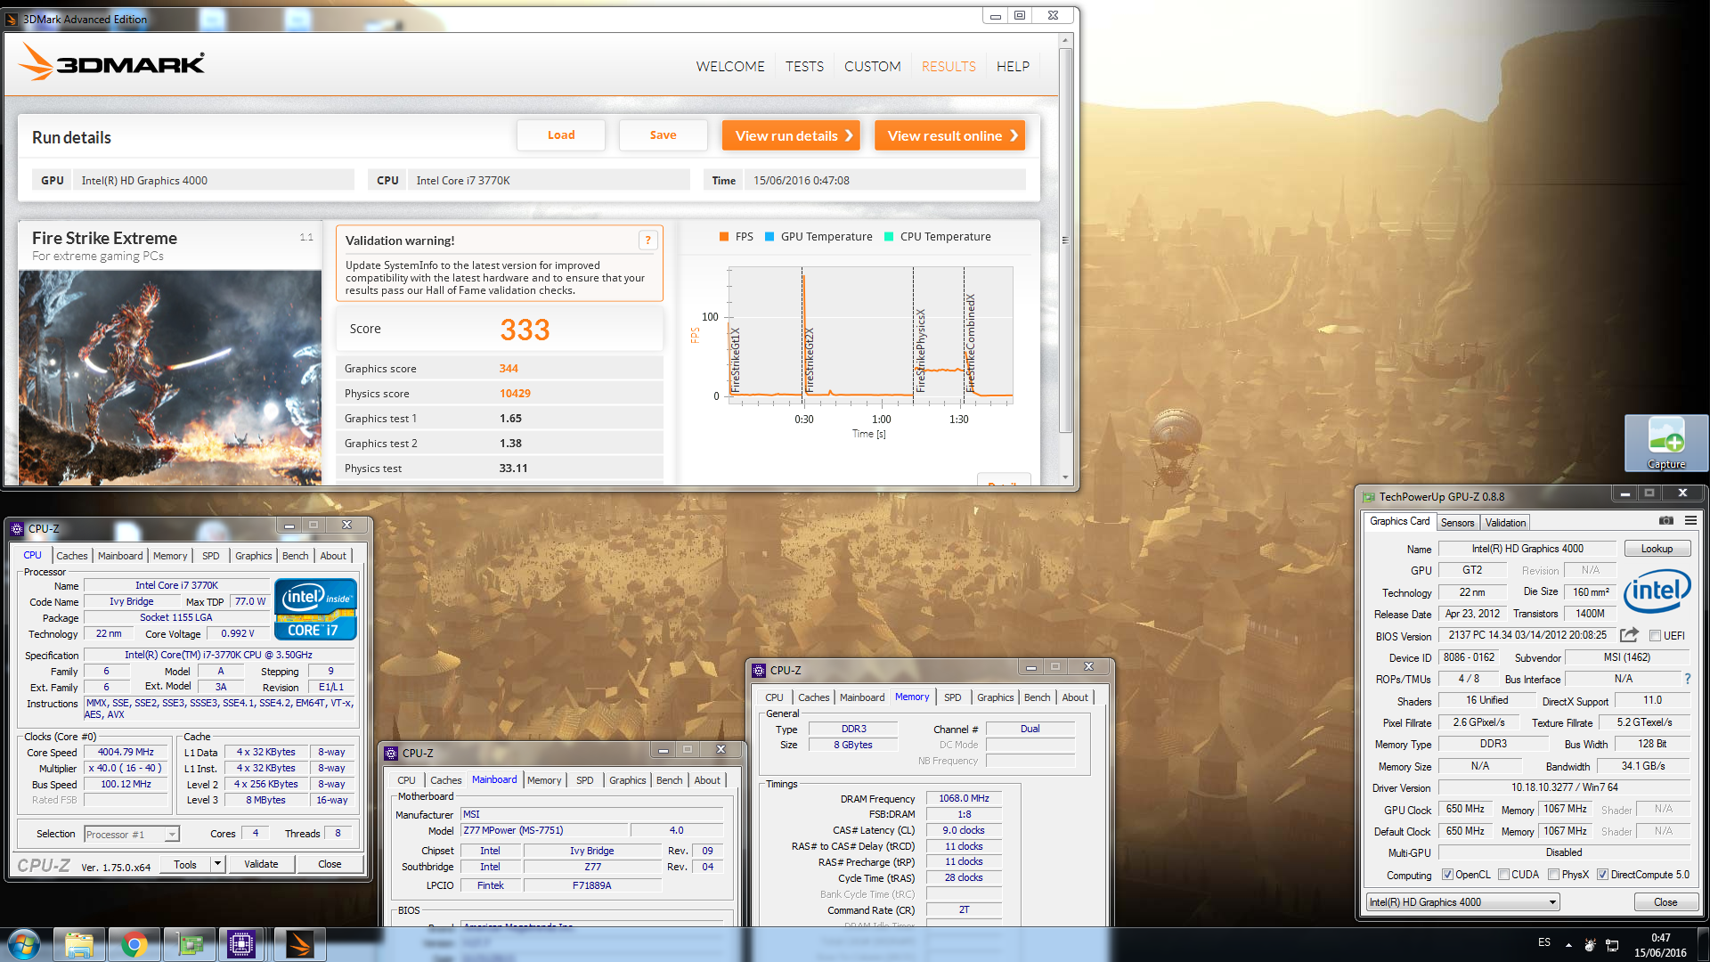Click the Bus Interface question mark icon

coord(1688,679)
